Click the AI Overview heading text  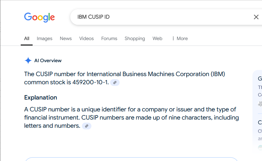(x=48, y=60)
